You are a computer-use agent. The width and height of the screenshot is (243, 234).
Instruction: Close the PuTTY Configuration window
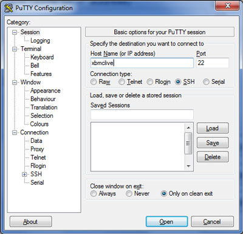click(x=227, y=5)
